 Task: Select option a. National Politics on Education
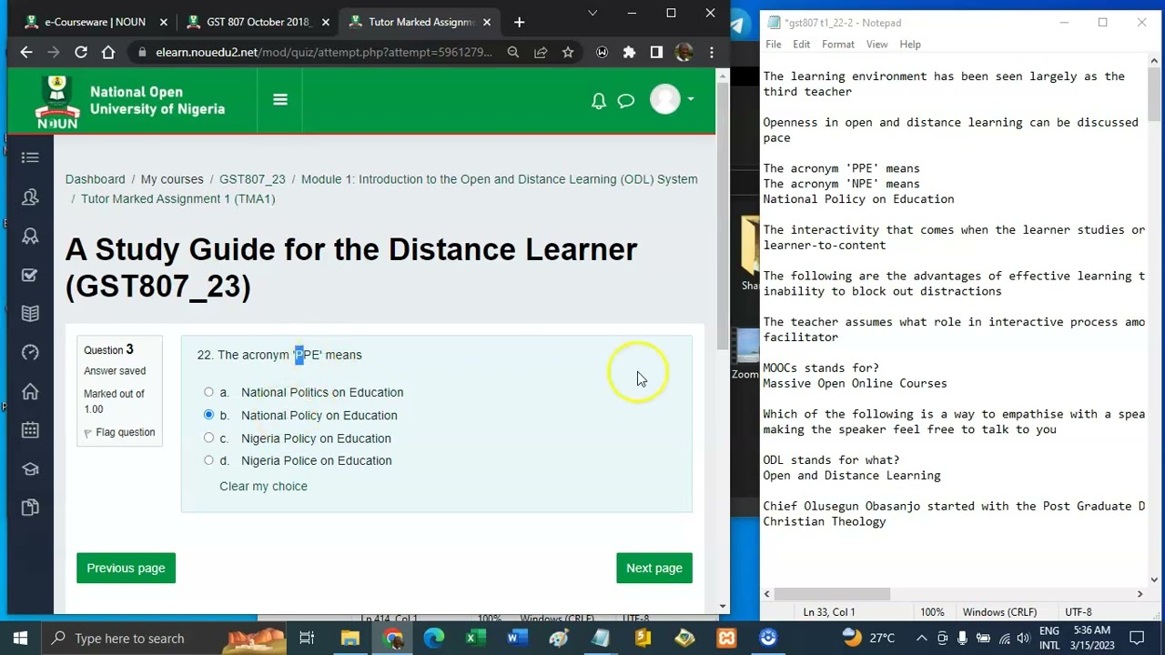208,392
